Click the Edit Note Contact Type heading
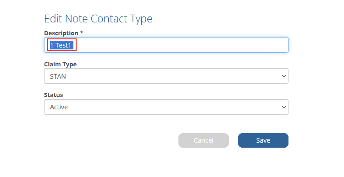This screenshot has width=344, height=177. click(x=98, y=19)
